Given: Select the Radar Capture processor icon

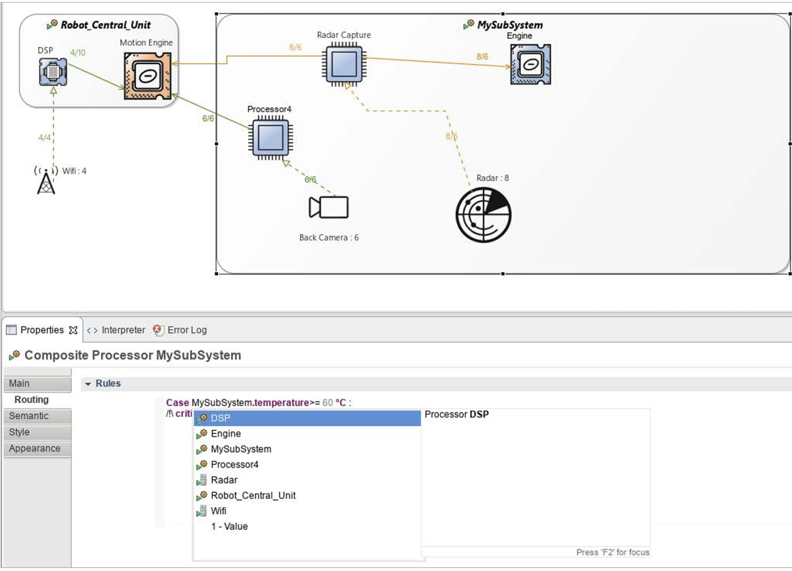Looking at the screenshot, I should click(344, 64).
